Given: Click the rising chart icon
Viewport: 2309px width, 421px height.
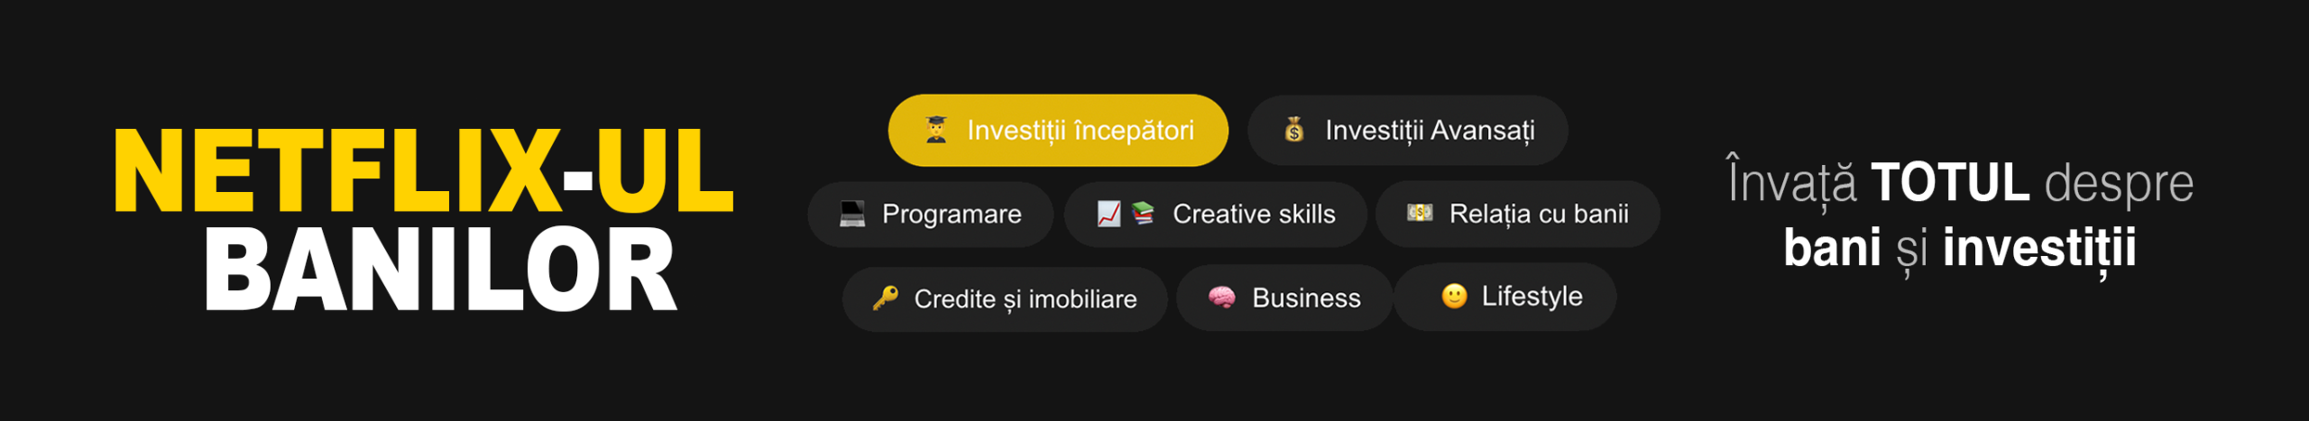Looking at the screenshot, I should tap(1109, 214).
